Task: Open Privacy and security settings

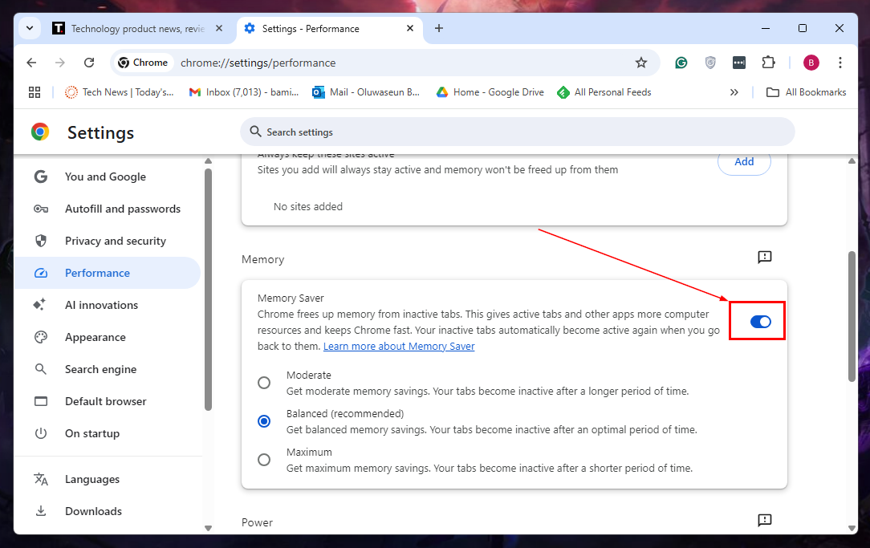Action: (x=115, y=241)
